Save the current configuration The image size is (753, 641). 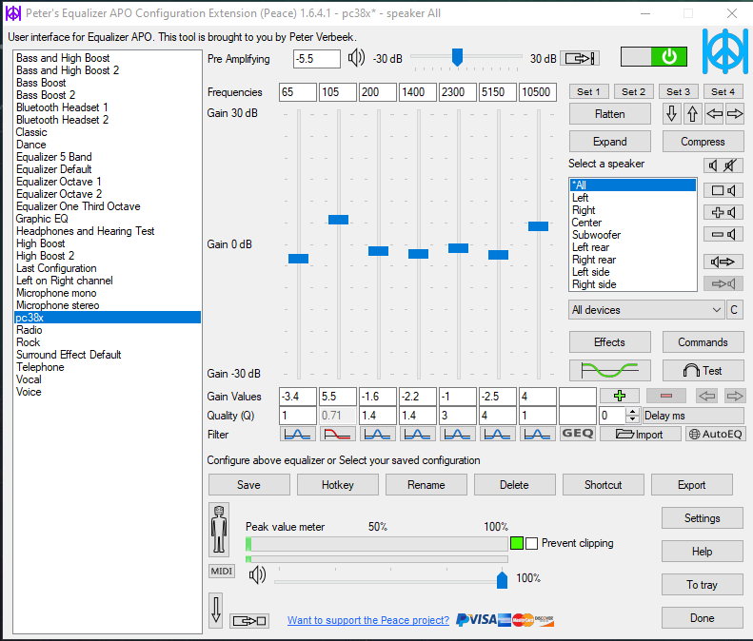pyautogui.click(x=248, y=485)
